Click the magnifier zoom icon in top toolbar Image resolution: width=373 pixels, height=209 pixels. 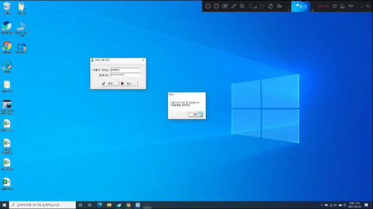point(242,6)
